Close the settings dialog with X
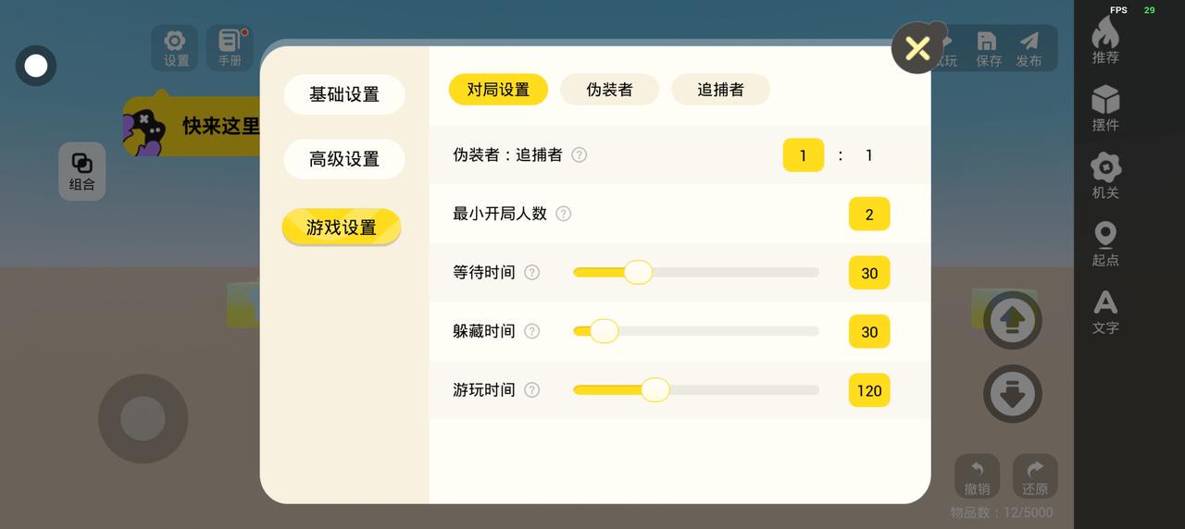 917,48
